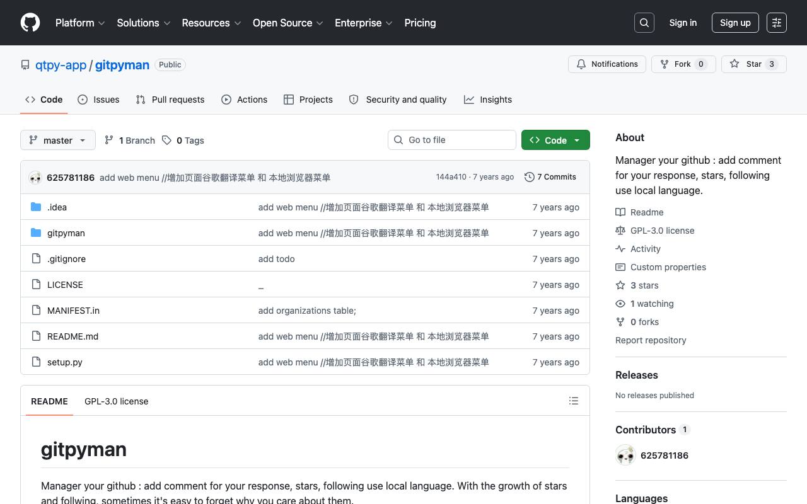Open the gitpyman repository name link
The image size is (807, 504).
pos(122,65)
